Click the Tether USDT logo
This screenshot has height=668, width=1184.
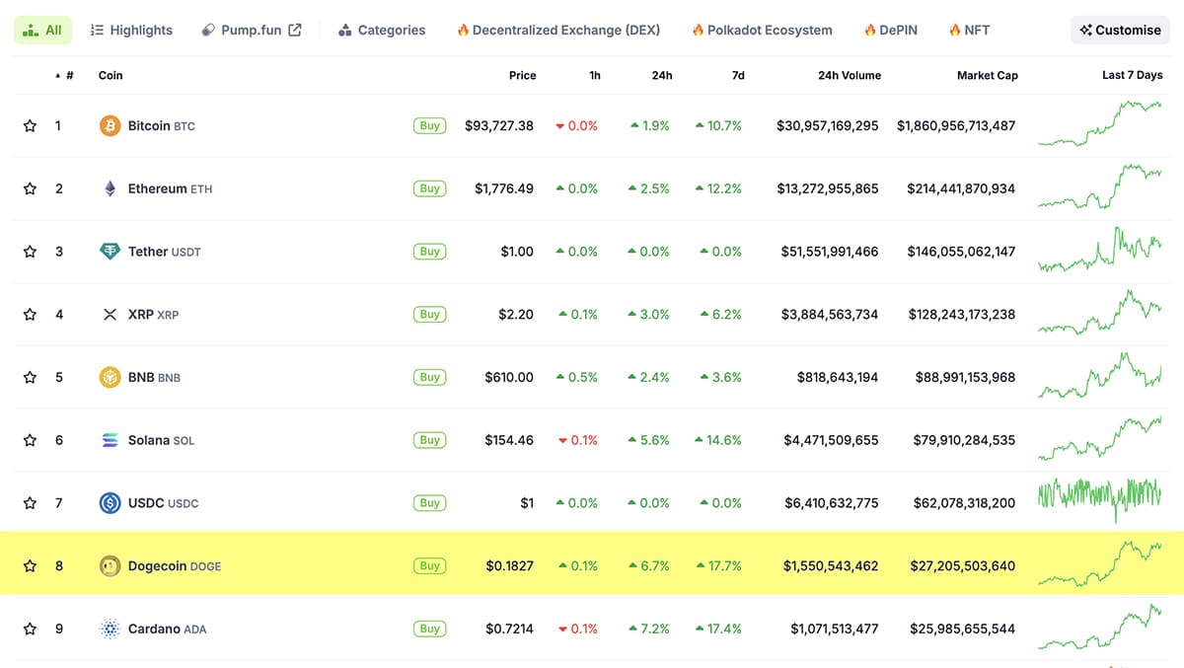[x=110, y=251]
